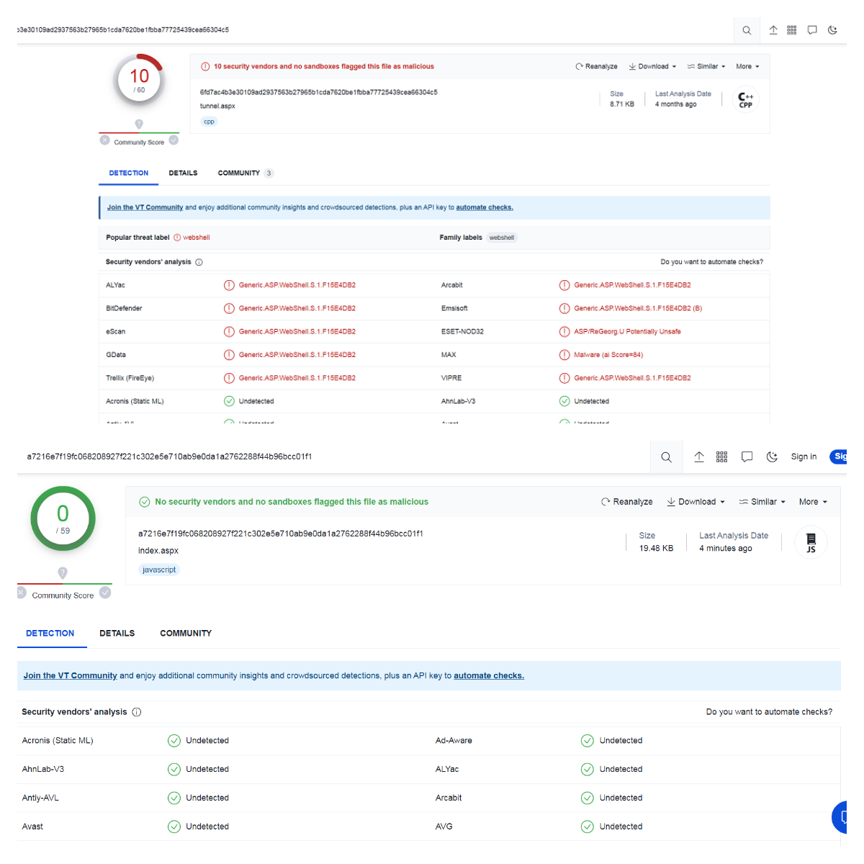Open search in the top tunnel.aspx report
The image size is (864, 864).
747,30
